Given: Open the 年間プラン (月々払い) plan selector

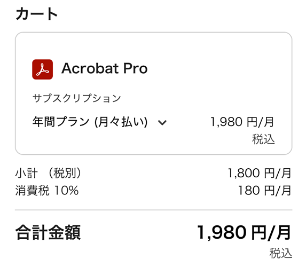Looking at the screenshot, I should coord(99,122).
